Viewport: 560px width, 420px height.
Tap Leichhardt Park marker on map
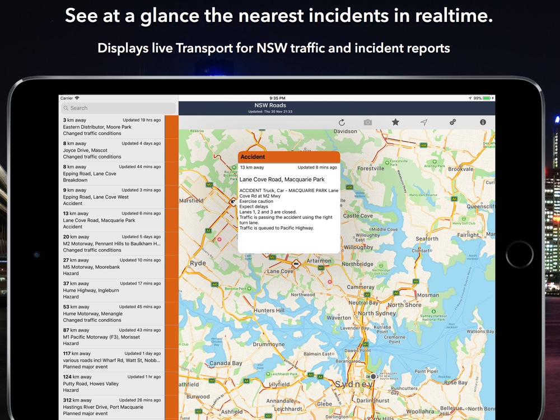[268, 374]
